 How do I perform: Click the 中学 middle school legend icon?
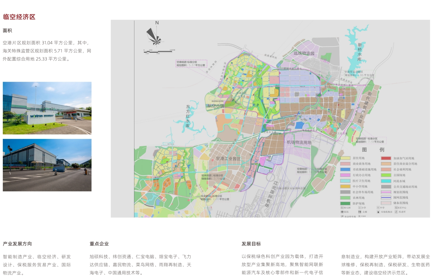(378, 208)
